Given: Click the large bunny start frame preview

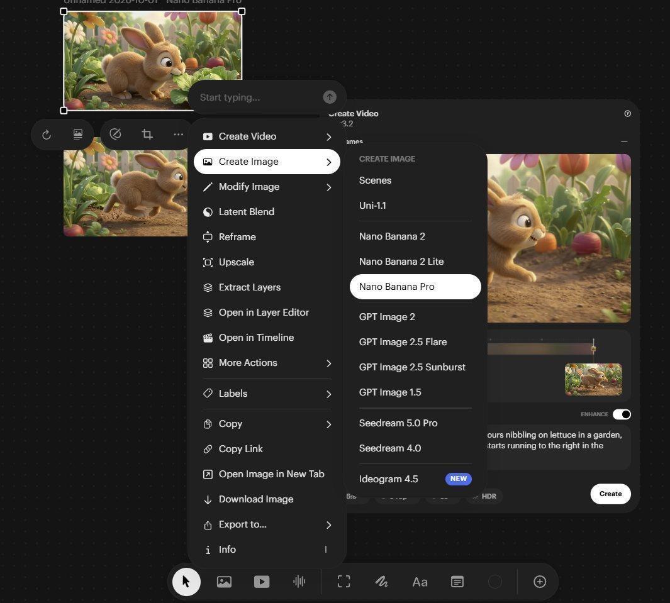Looking at the screenshot, I should click(x=559, y=238).
